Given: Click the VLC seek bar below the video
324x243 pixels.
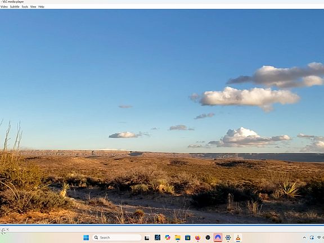Looking at the screenshot, I should tap(162, 225).
